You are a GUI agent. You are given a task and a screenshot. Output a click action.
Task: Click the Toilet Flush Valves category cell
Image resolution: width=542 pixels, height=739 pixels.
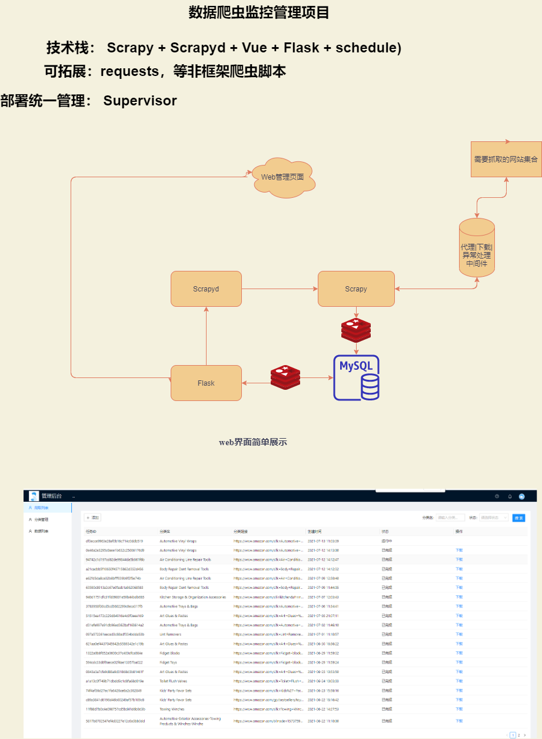point(174,681)
